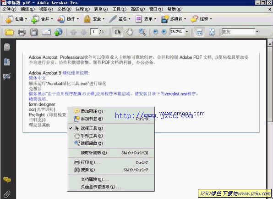
Task: Activate the Select tool in the toolbar
Action: tap(118, 32)
